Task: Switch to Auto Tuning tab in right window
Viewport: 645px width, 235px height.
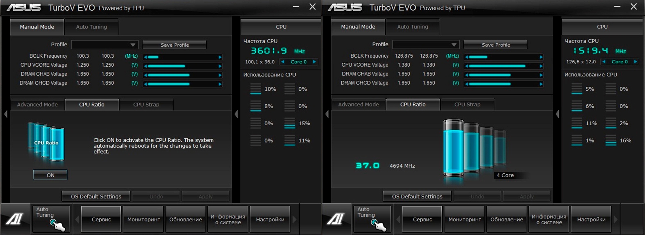Action: coord(413,27)
